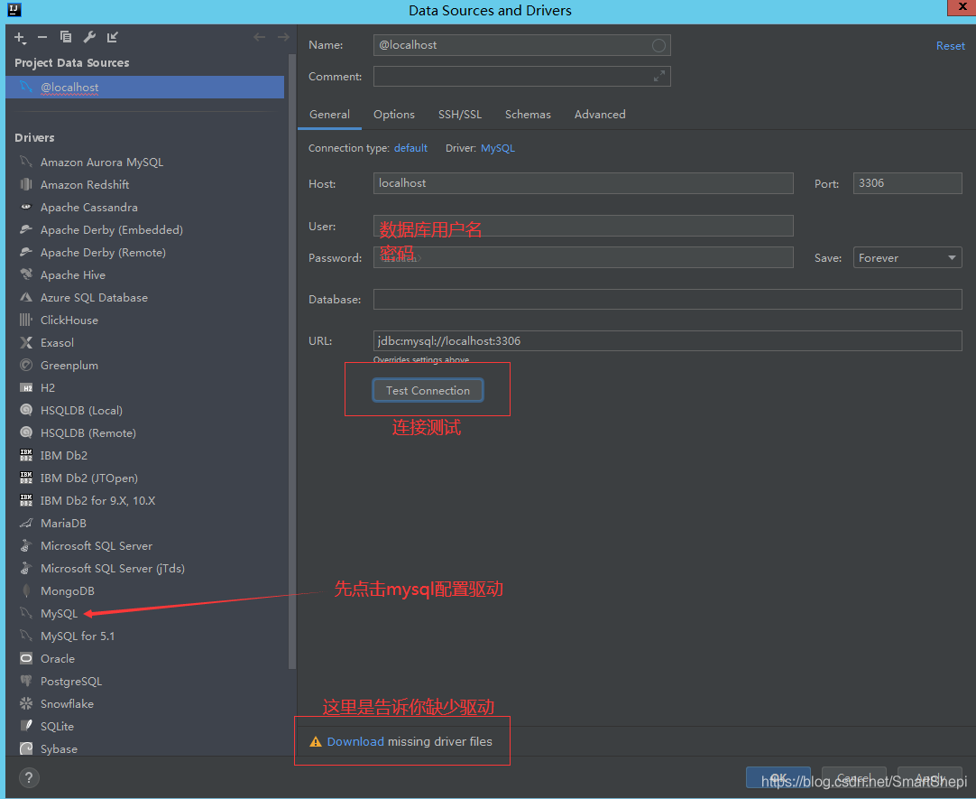Select @localhost project data source
The height and width of the screenshot is (799, 976).
(x=144, y=88)
